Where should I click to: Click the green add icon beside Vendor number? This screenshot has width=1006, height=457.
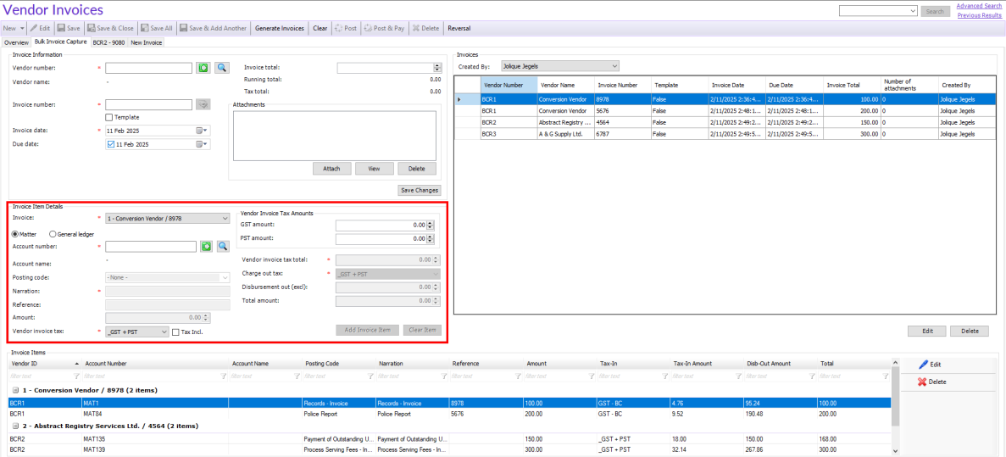coord(204,67)
